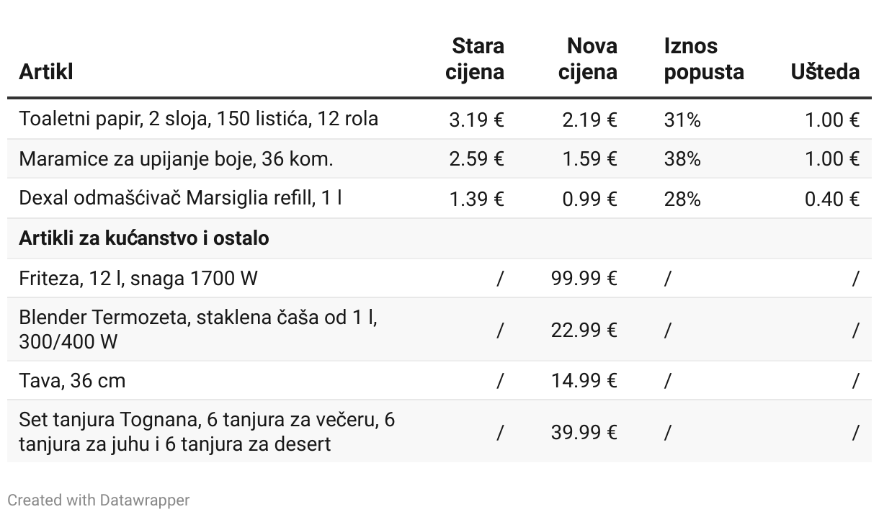Click the 38% discount cell
879x517 pixels.
click(x=682, y=158)
